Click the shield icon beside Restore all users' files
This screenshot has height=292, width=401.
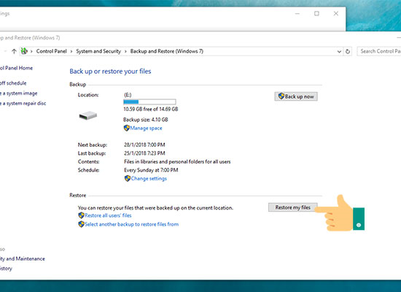pyautogui.click(x=82, y=215)
